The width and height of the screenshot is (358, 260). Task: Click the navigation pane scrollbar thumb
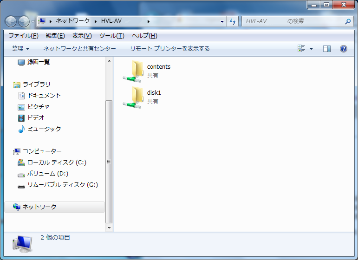tap(109, 162)
